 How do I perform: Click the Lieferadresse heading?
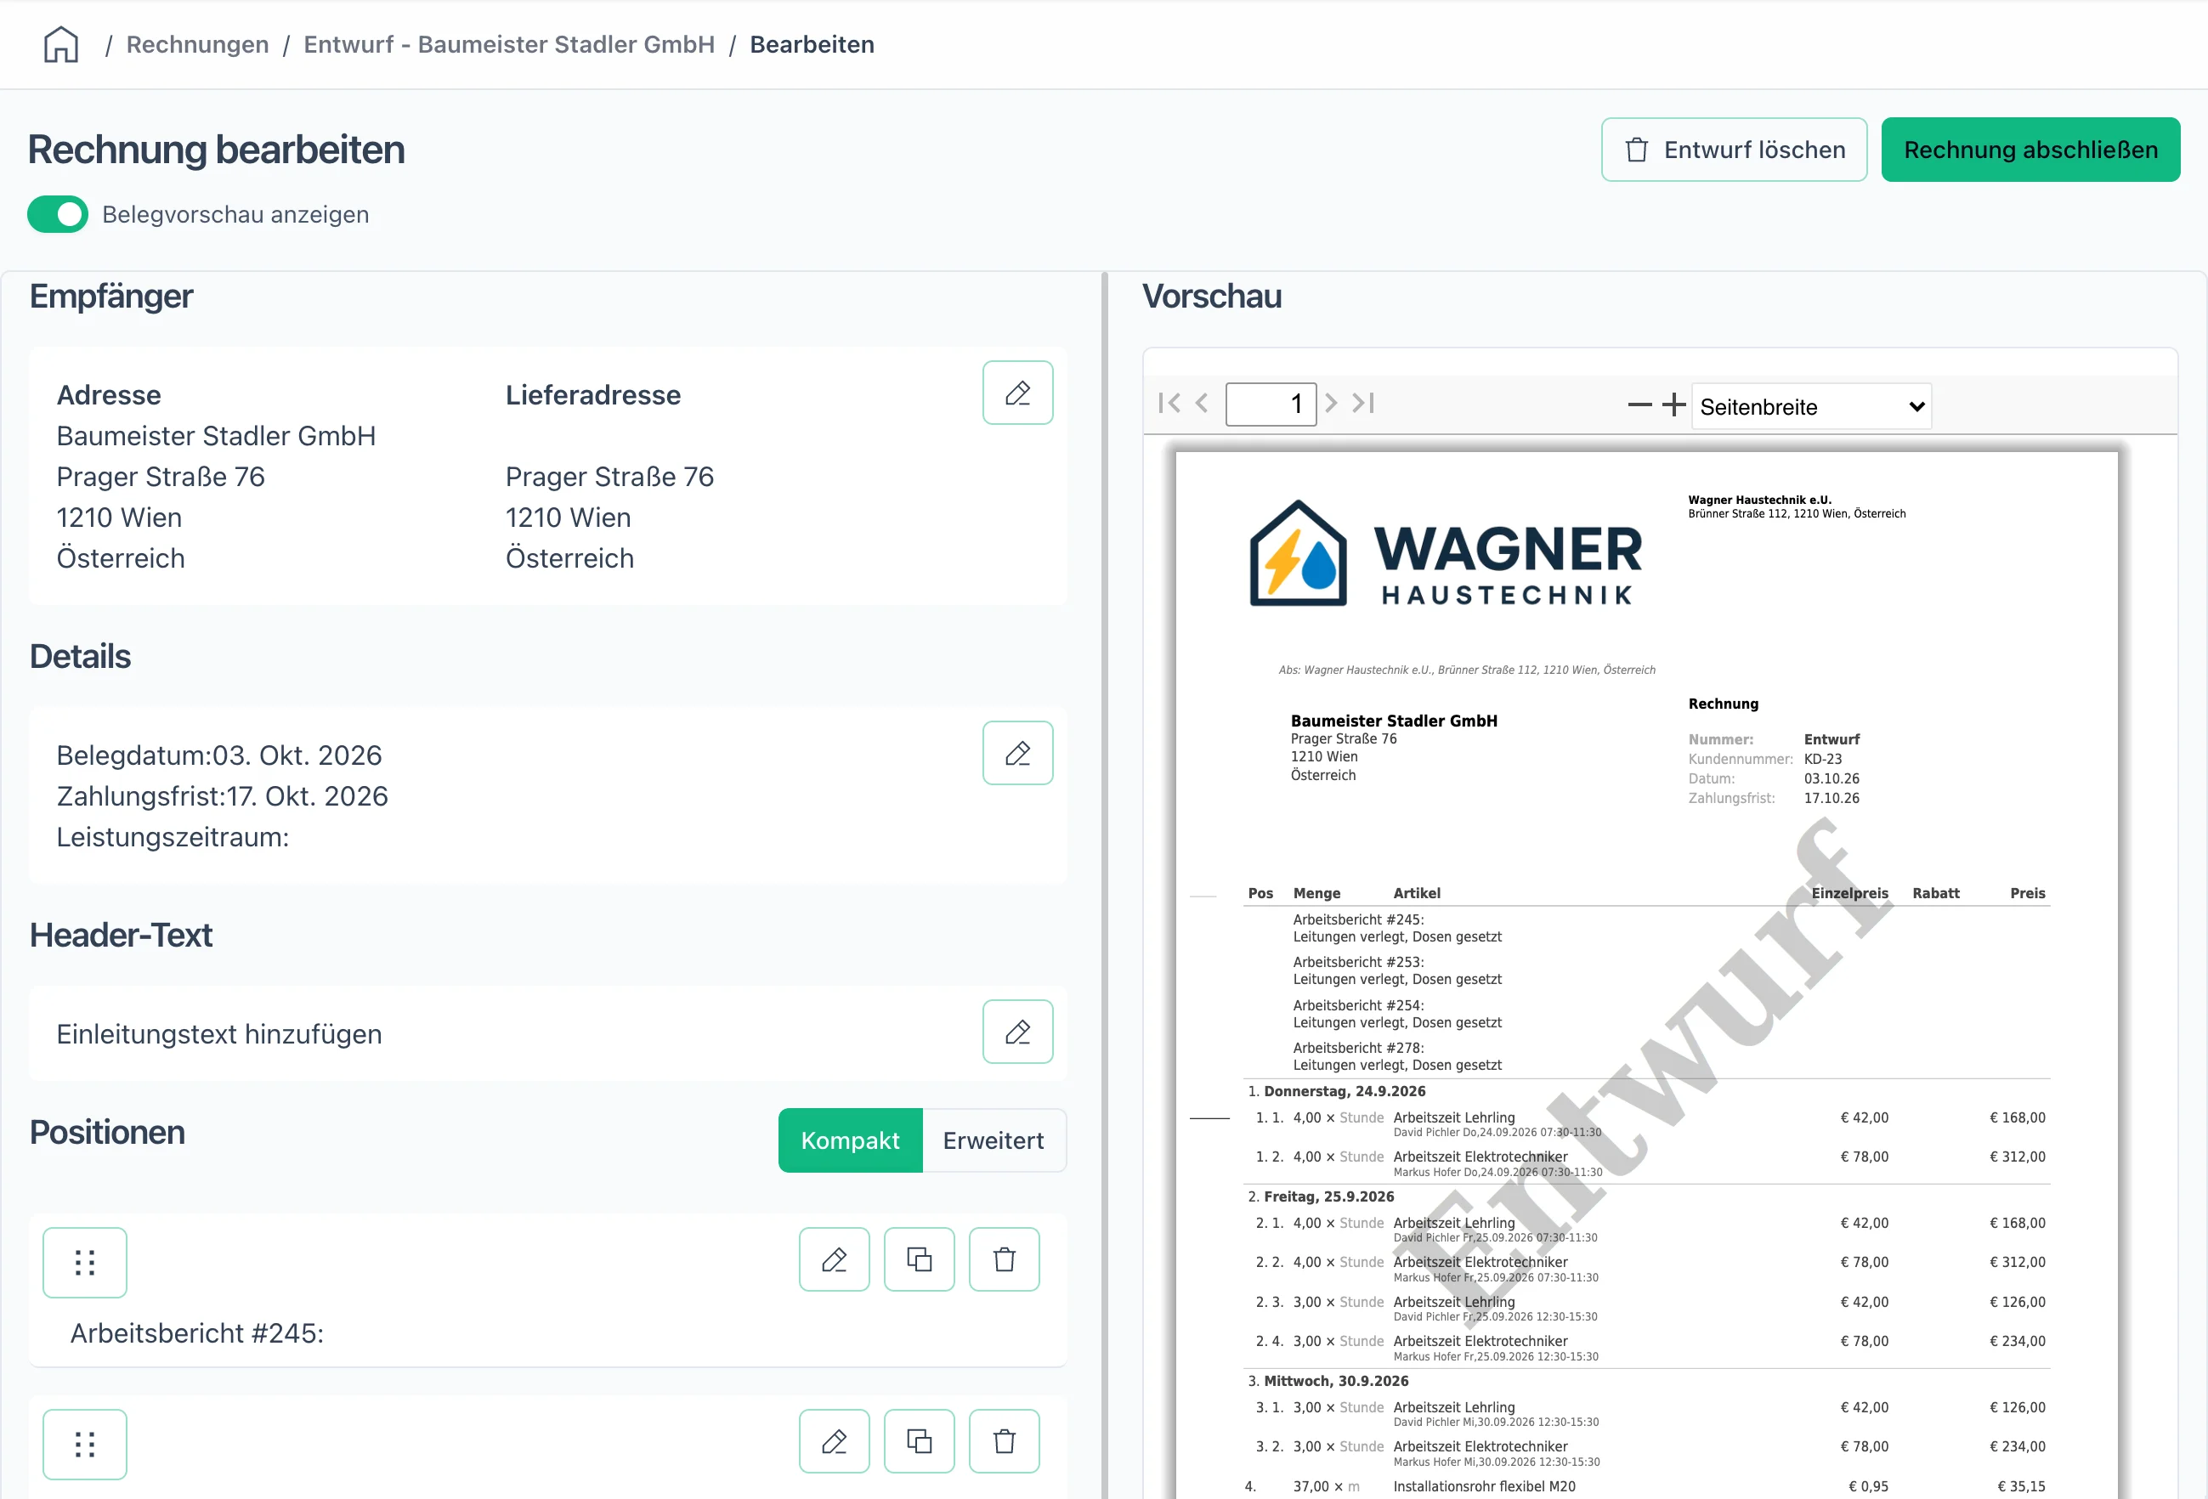coord(593,395)
